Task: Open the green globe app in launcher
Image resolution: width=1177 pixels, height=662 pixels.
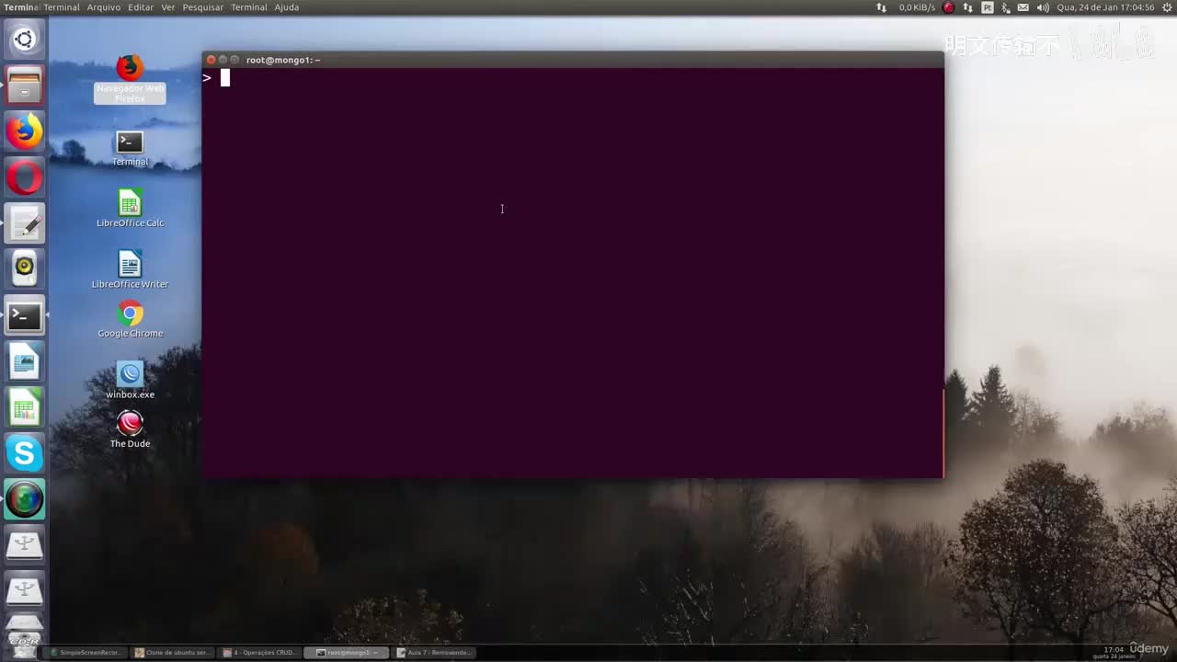Action: [x=24, y=499]
